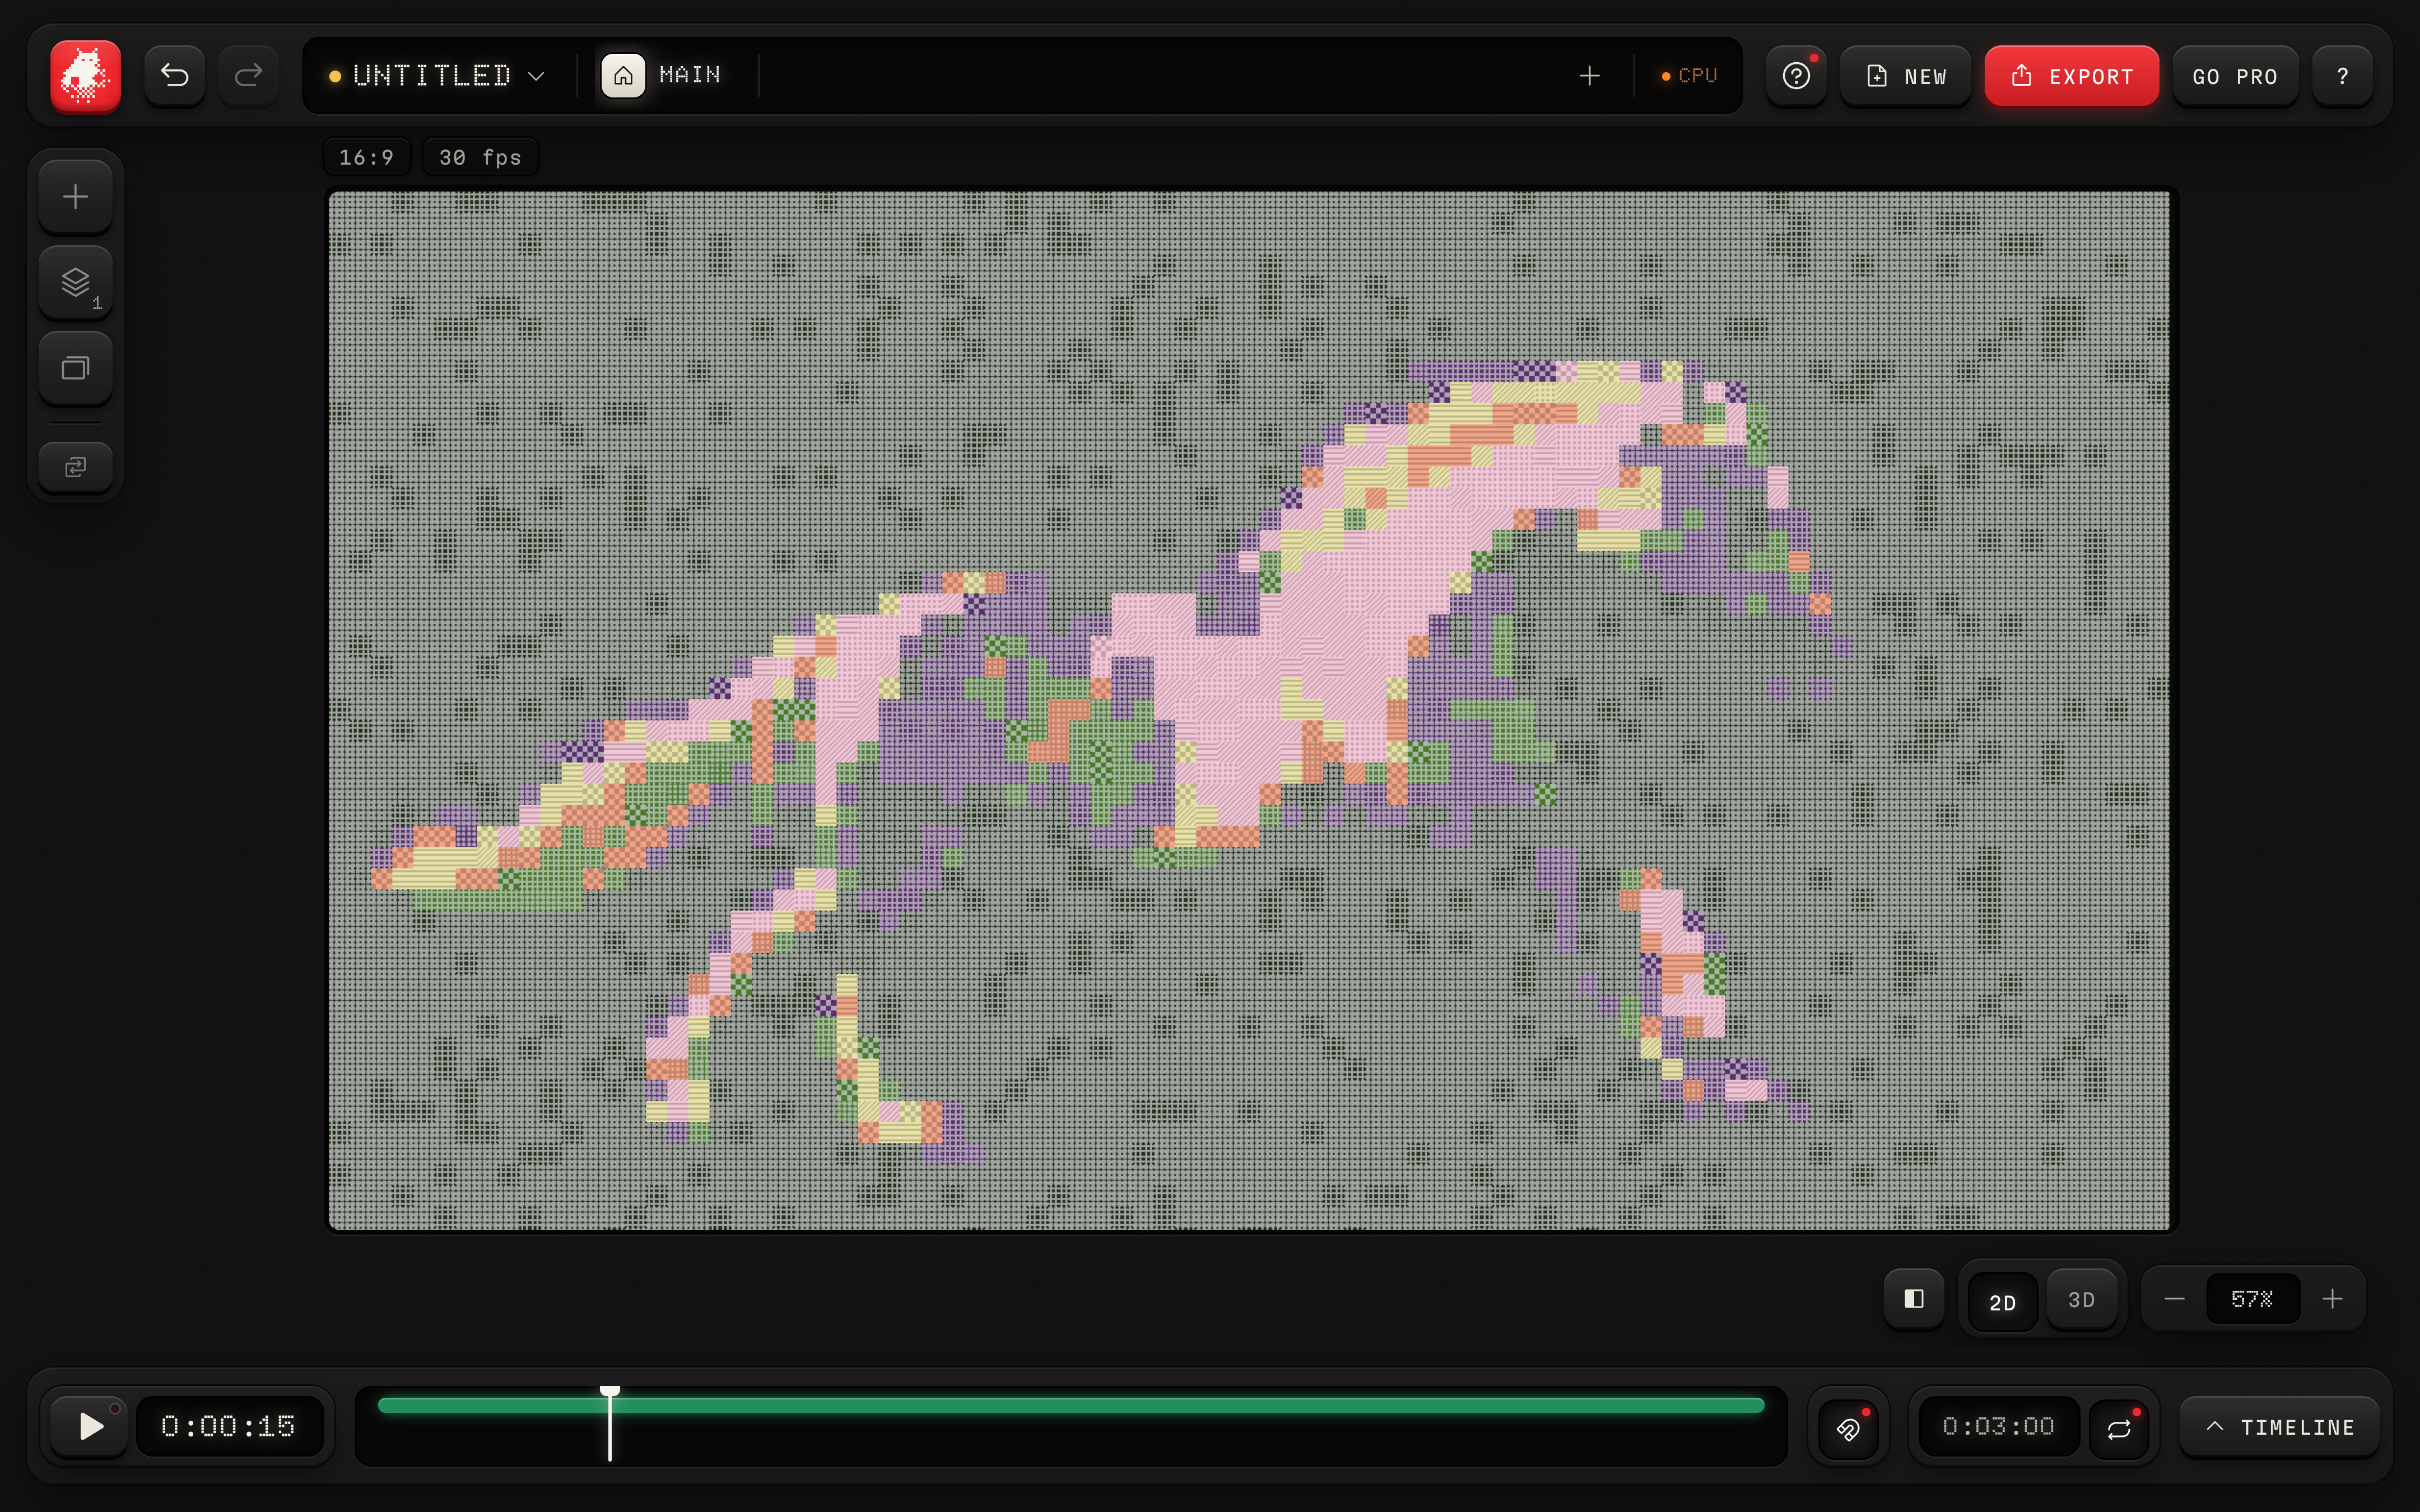Click the bottom sidebar swap icon

coord(76,467)
